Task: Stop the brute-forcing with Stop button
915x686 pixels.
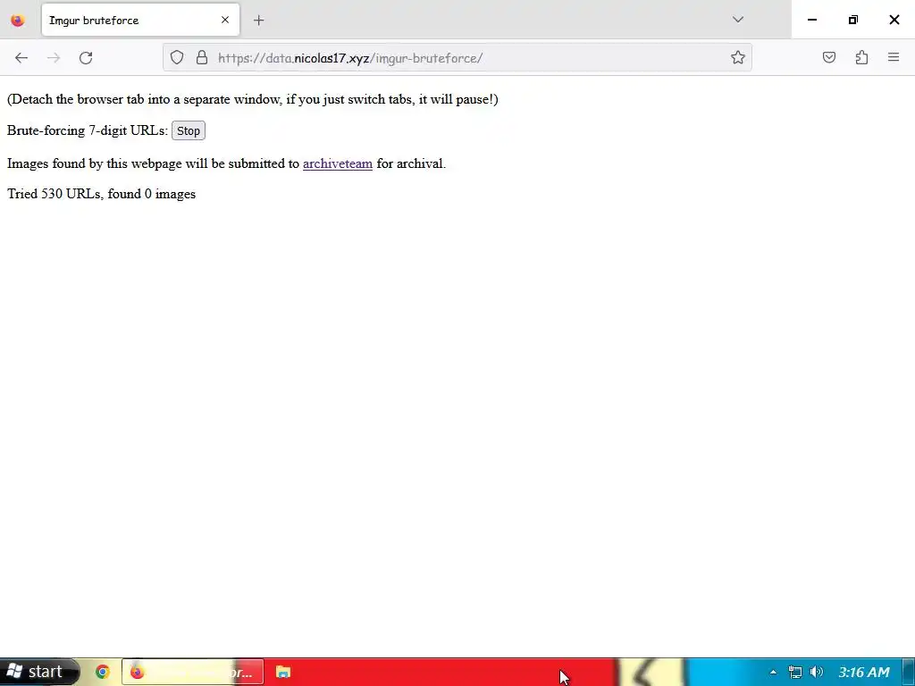Action: coord(189,130)
